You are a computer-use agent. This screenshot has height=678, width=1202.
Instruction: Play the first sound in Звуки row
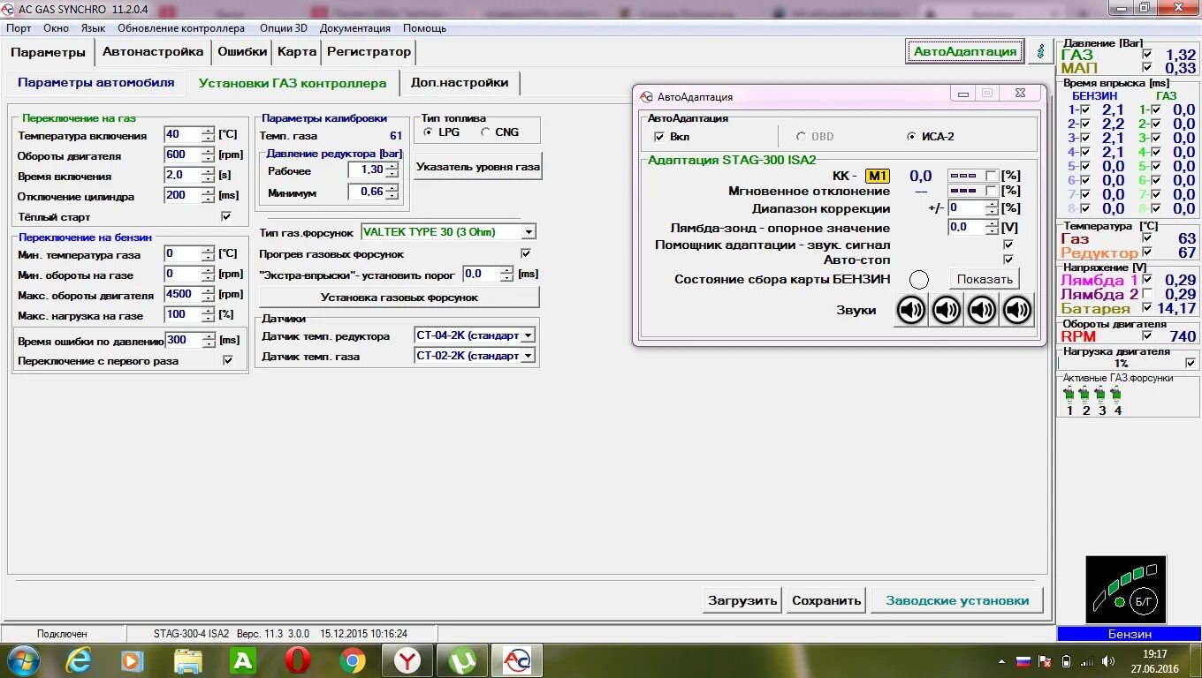[x=911, y=310]
